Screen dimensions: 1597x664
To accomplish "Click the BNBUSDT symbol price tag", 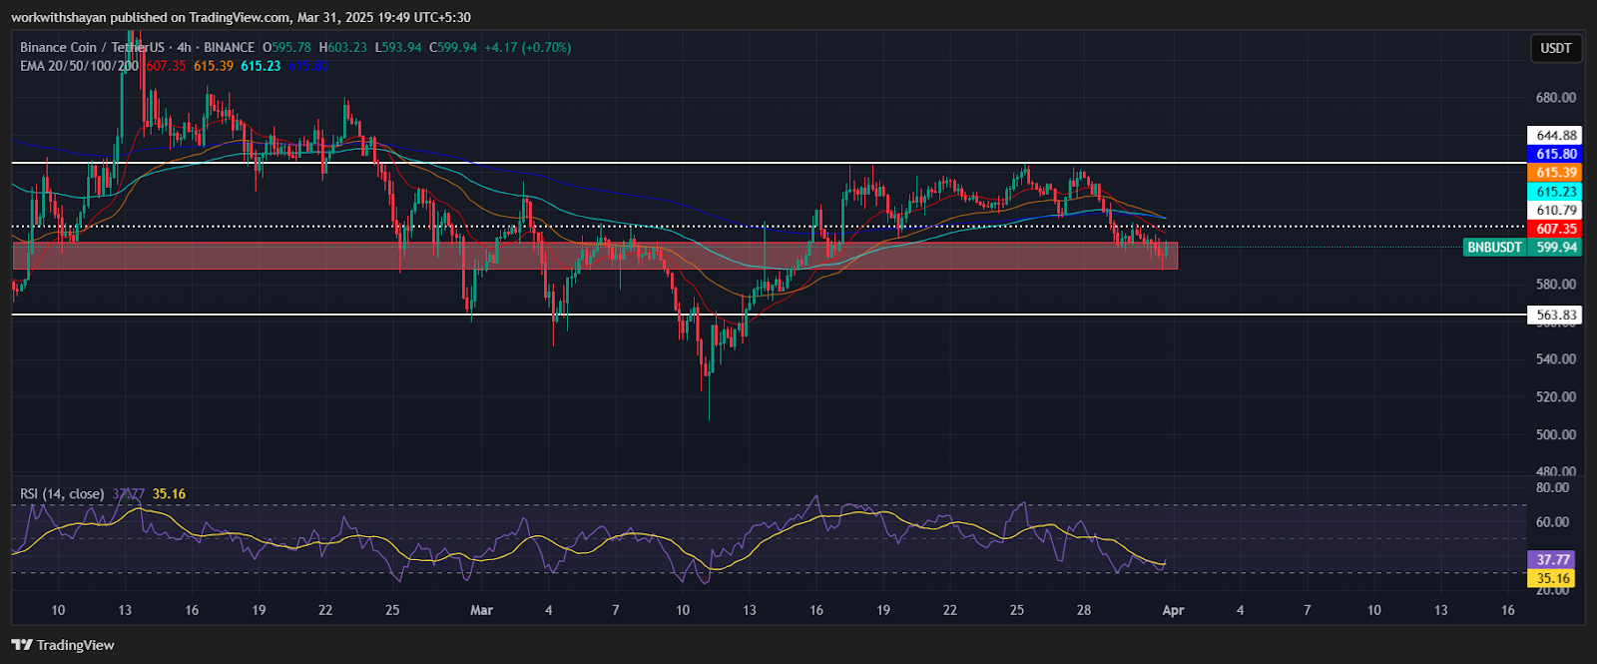I will point(1494,248).
